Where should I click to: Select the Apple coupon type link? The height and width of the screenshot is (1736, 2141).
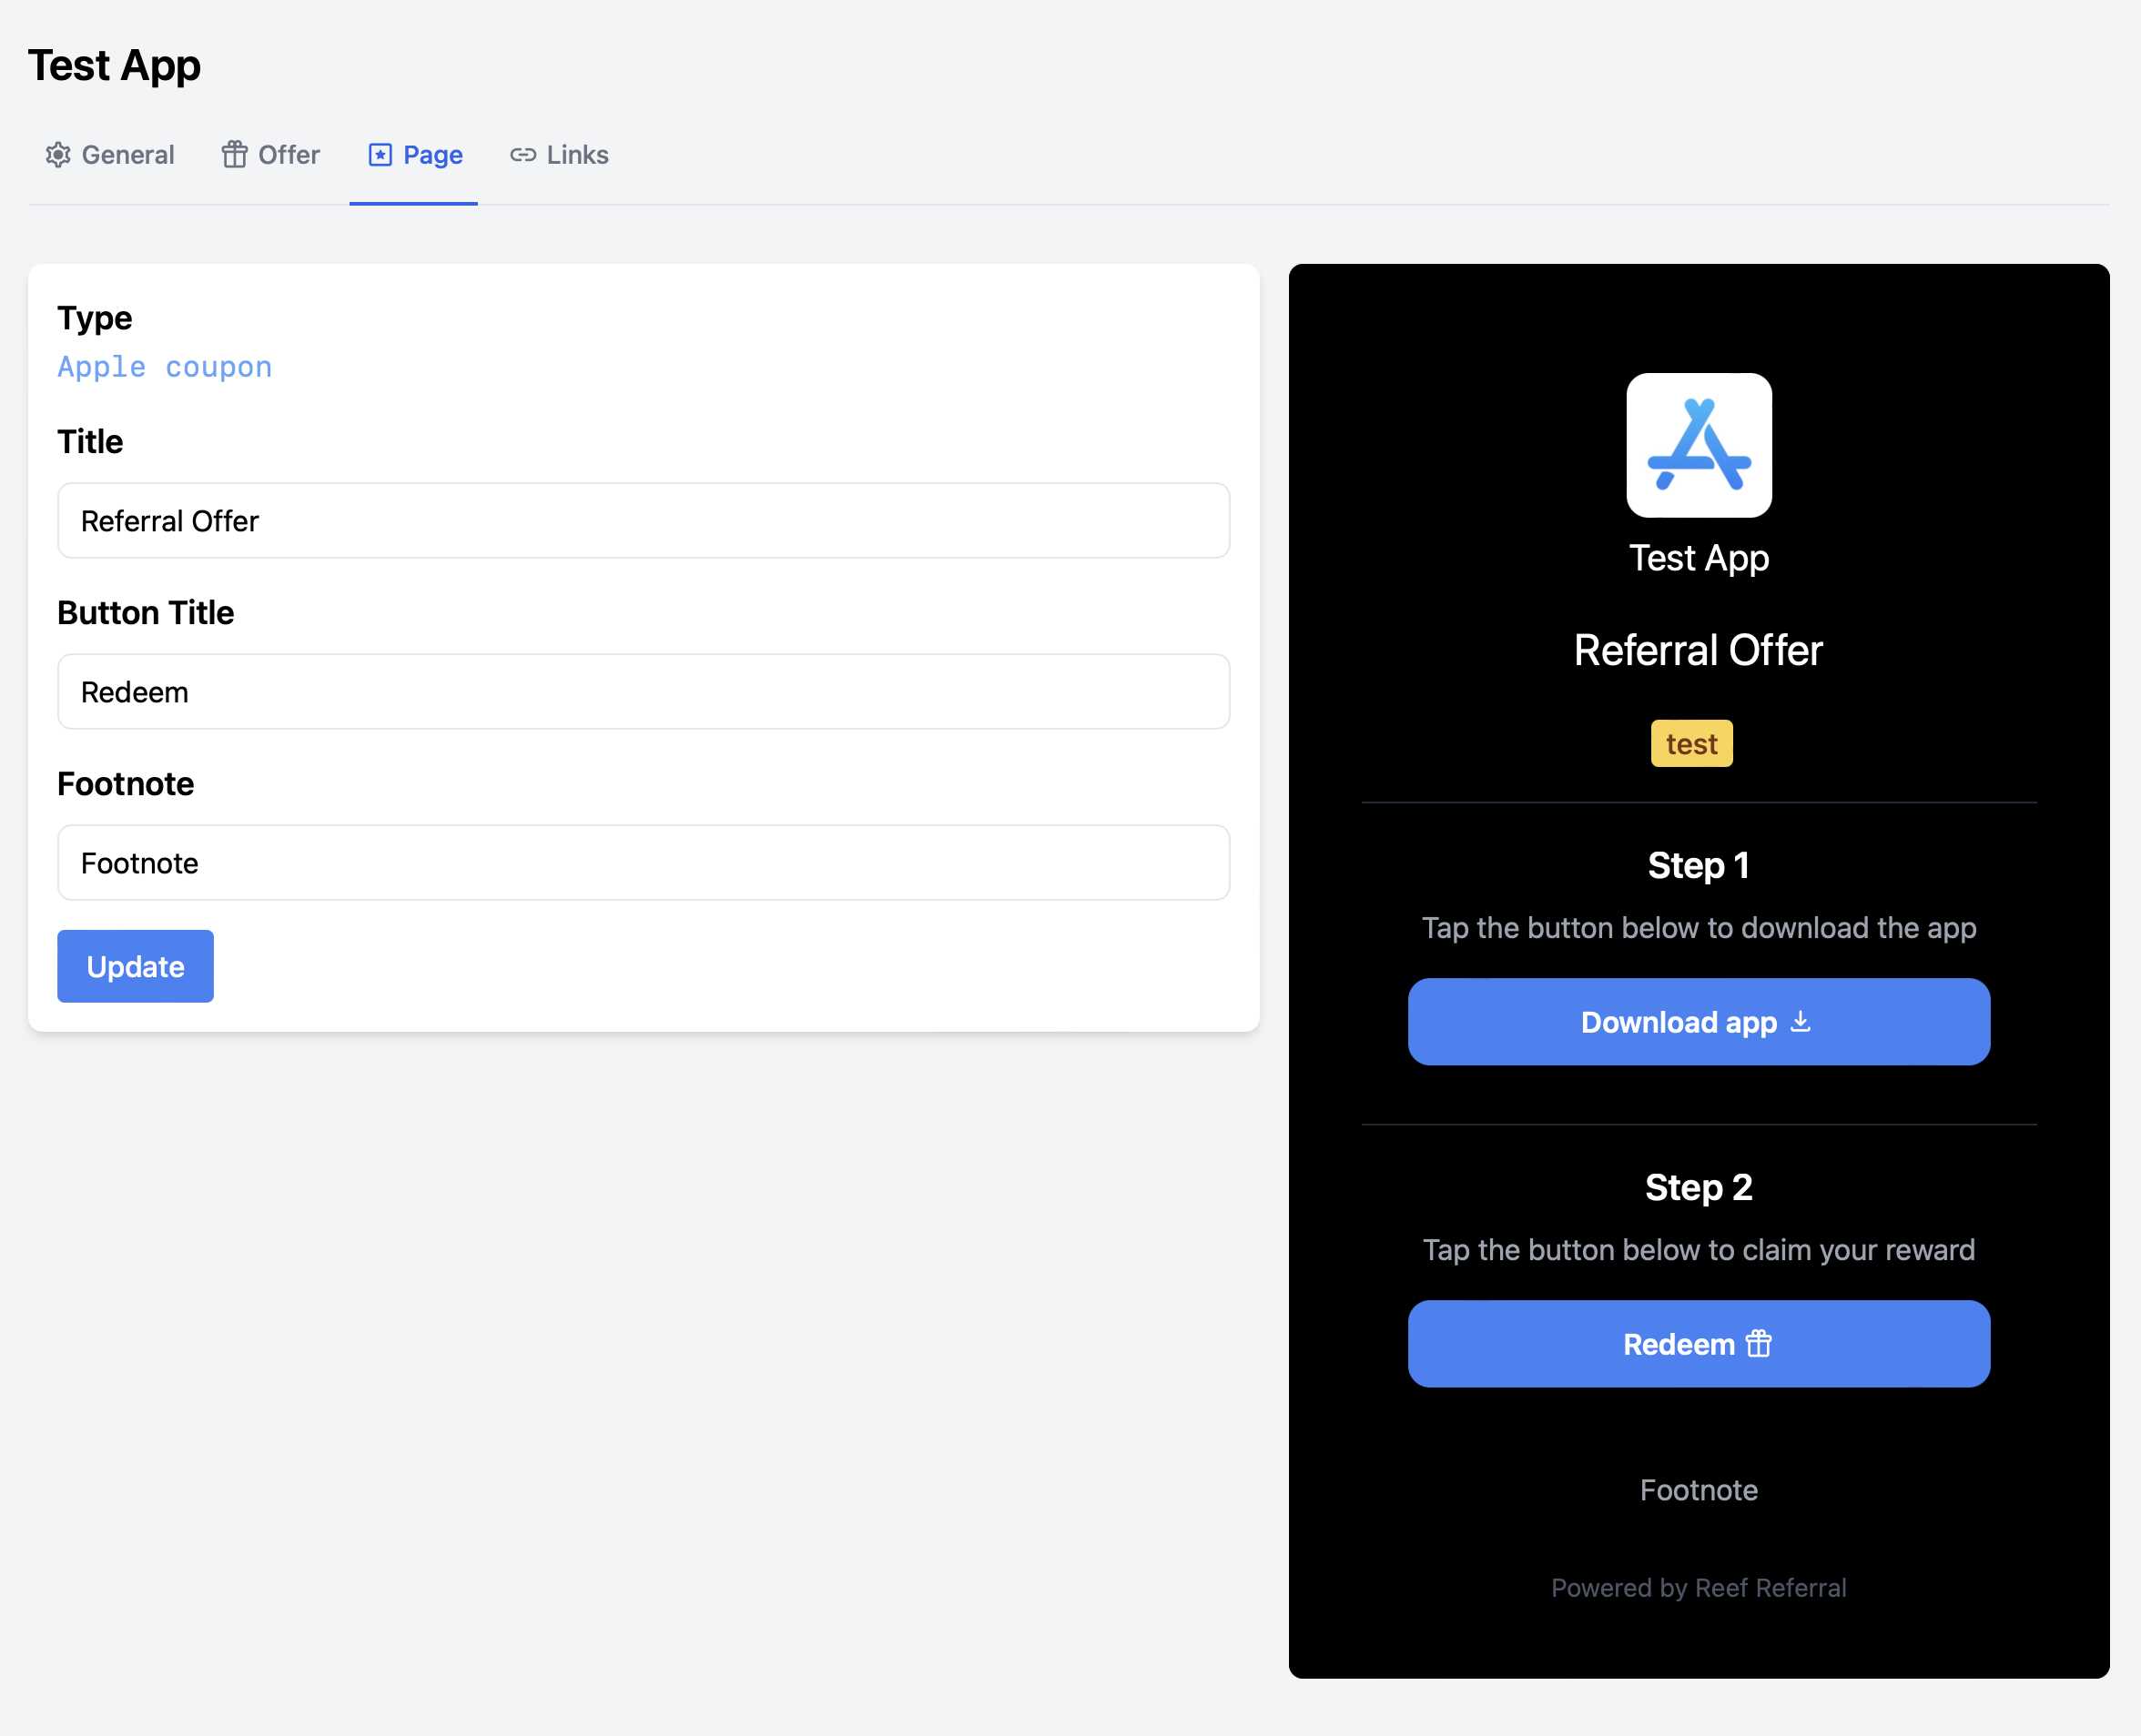coord(165,367)
